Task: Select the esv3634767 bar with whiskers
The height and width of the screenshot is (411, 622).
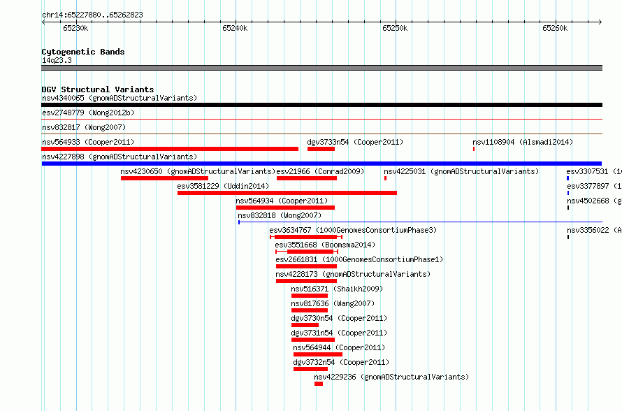Action: [306, 237]
